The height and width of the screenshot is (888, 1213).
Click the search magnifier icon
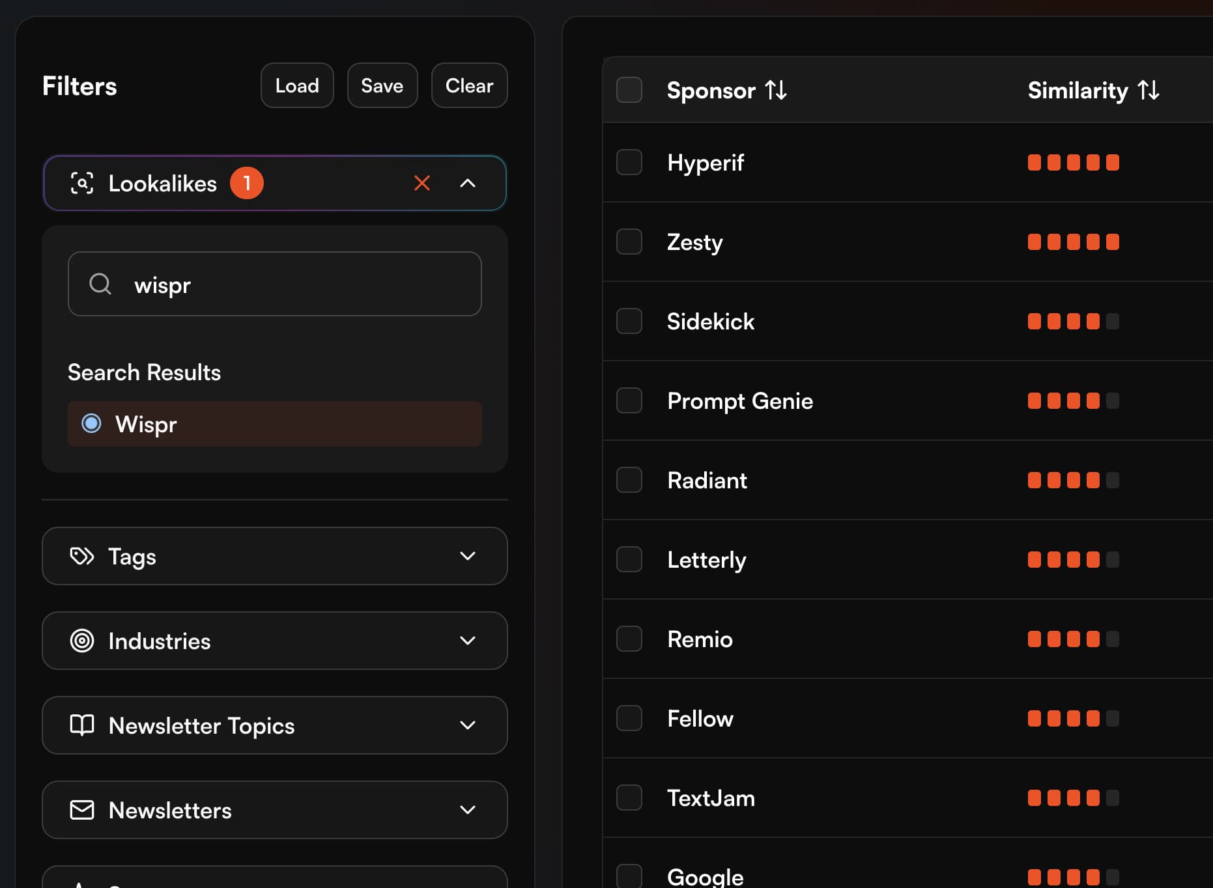(x=100, y=284)
